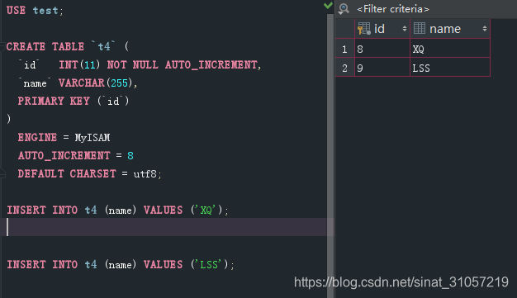Viewport: 517px width, 298px height.
Task: Click the id column primary key icon
Action: coord(364,29)
